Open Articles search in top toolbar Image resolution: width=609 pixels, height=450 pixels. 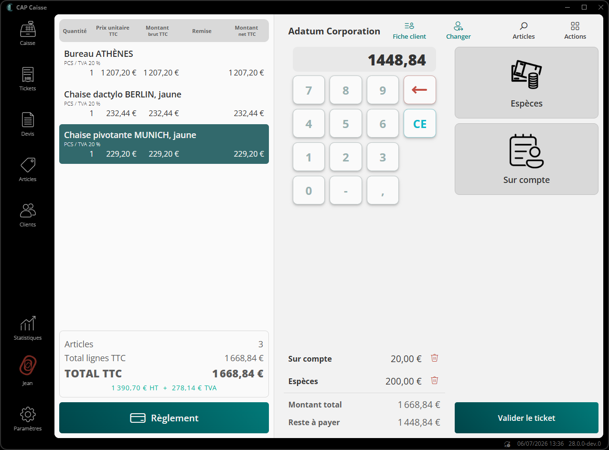[524, 31]
